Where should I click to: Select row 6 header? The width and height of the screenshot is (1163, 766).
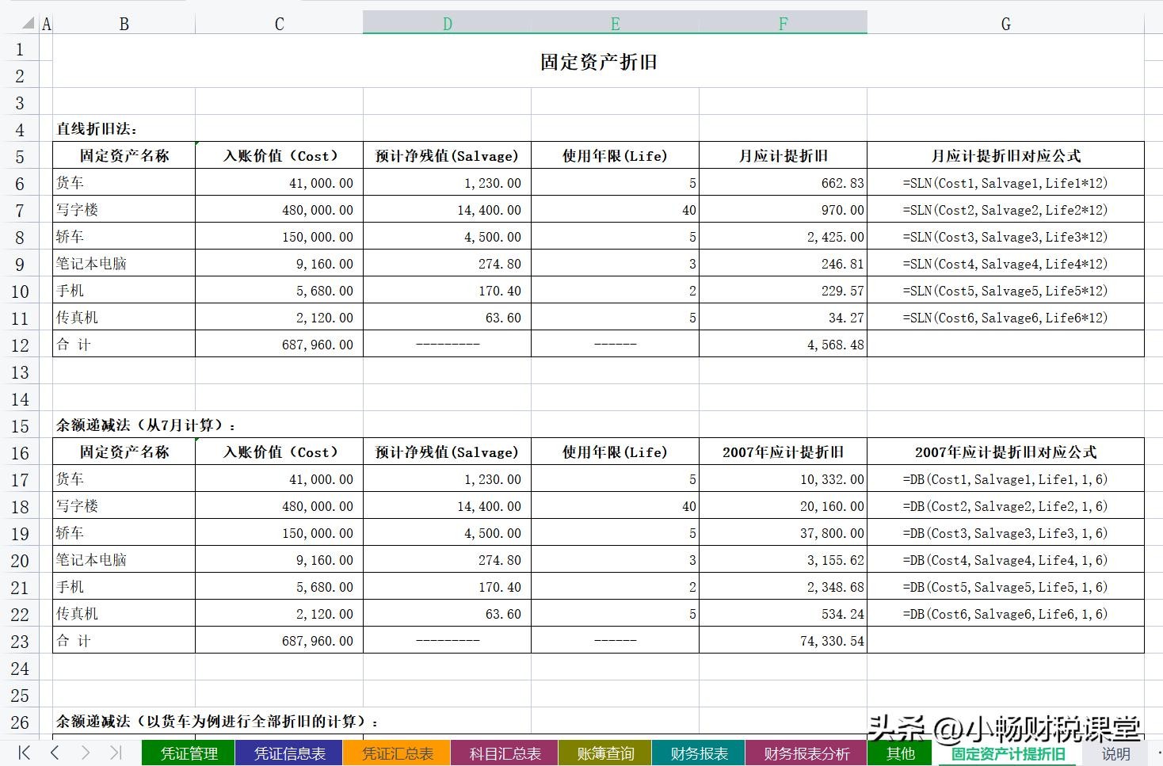coord(20,183)
